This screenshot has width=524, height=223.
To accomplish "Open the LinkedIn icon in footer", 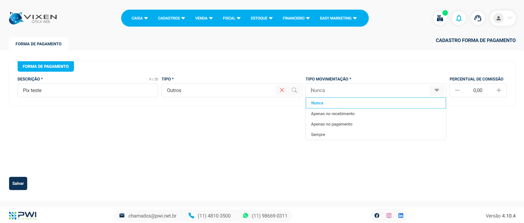I will pyautogui.click(x=401, y=216).
